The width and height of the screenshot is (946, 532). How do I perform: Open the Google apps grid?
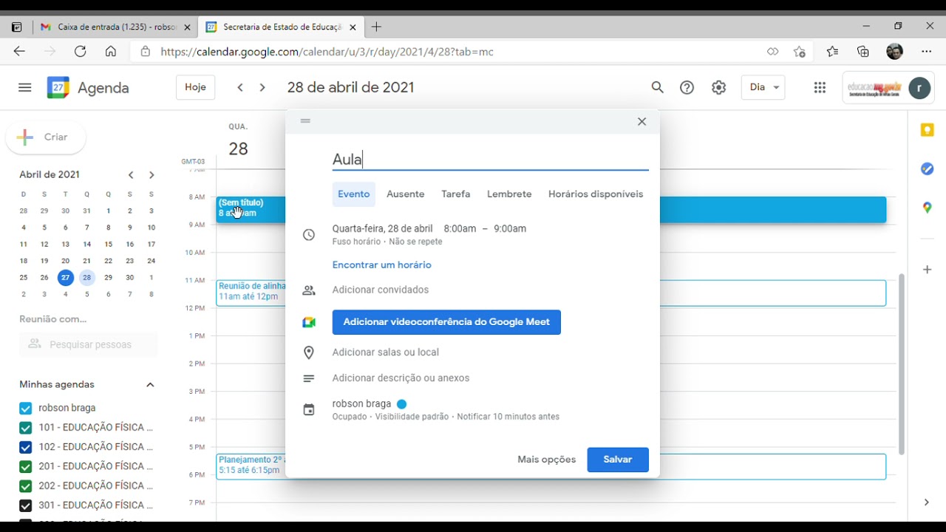coord(820,87)
